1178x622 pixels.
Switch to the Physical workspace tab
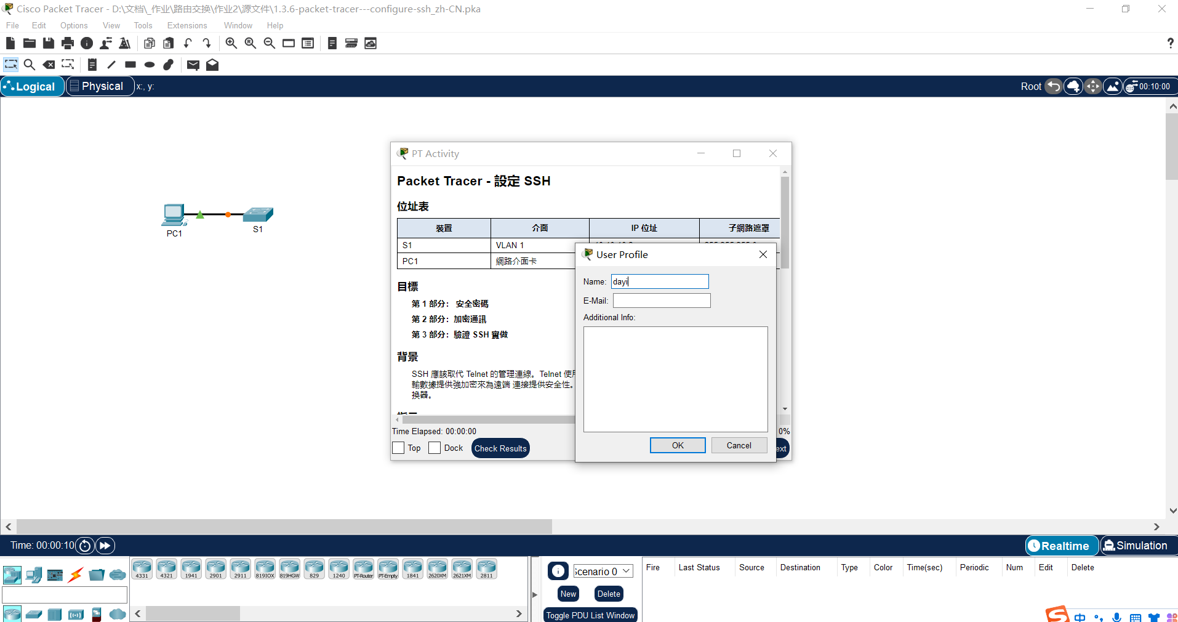coord(100,86)
